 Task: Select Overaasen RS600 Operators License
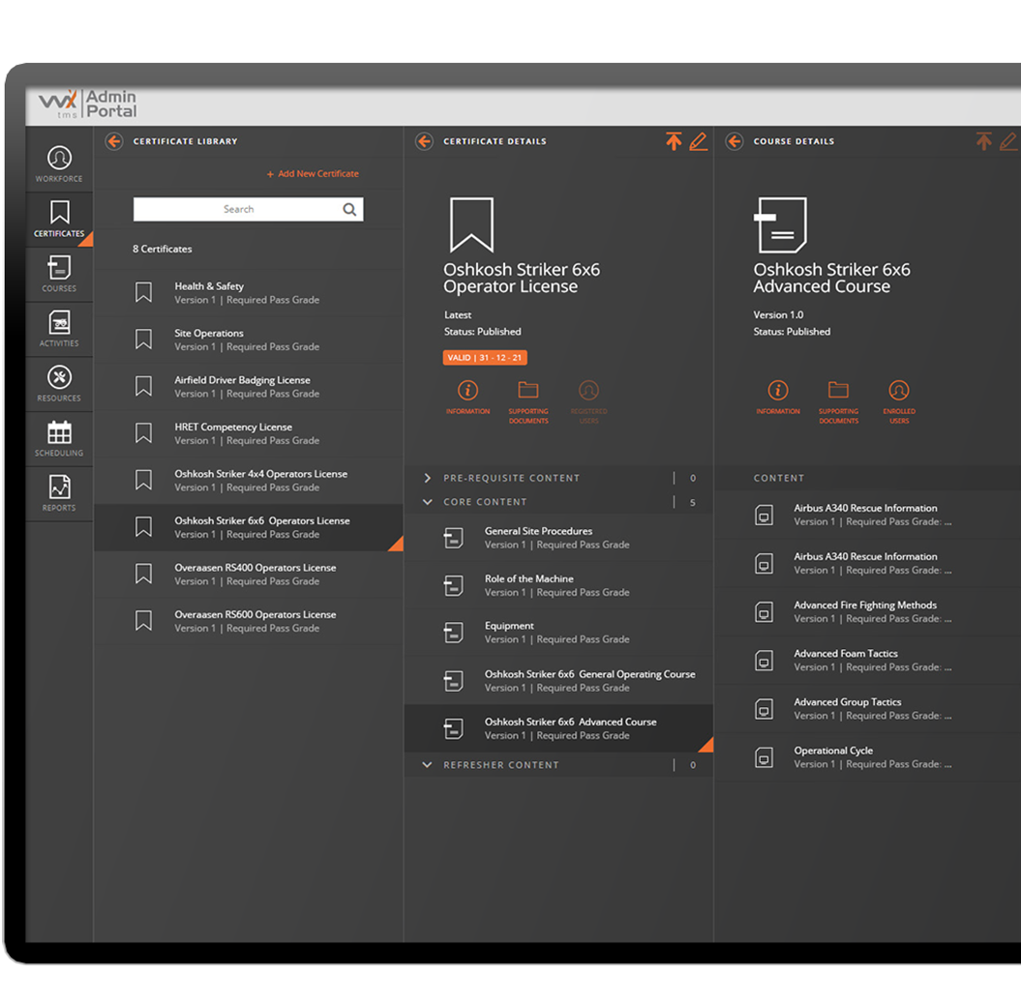point(248,621)
